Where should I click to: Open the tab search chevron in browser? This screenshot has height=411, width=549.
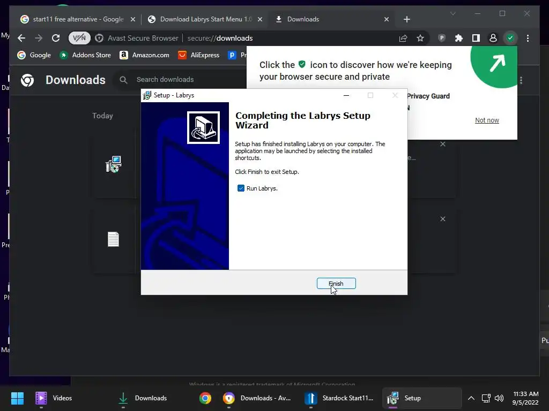click(452, 13)
